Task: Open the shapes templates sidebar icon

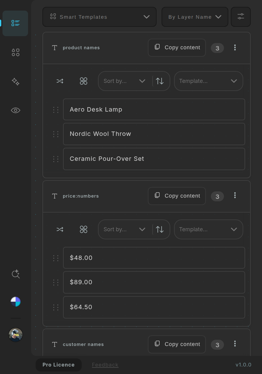Action: click(x=16, y=52)
